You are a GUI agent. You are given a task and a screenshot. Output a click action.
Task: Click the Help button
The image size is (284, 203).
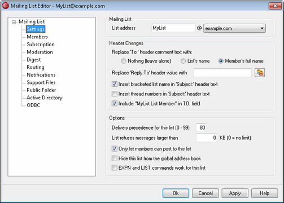tap(264, 193)
